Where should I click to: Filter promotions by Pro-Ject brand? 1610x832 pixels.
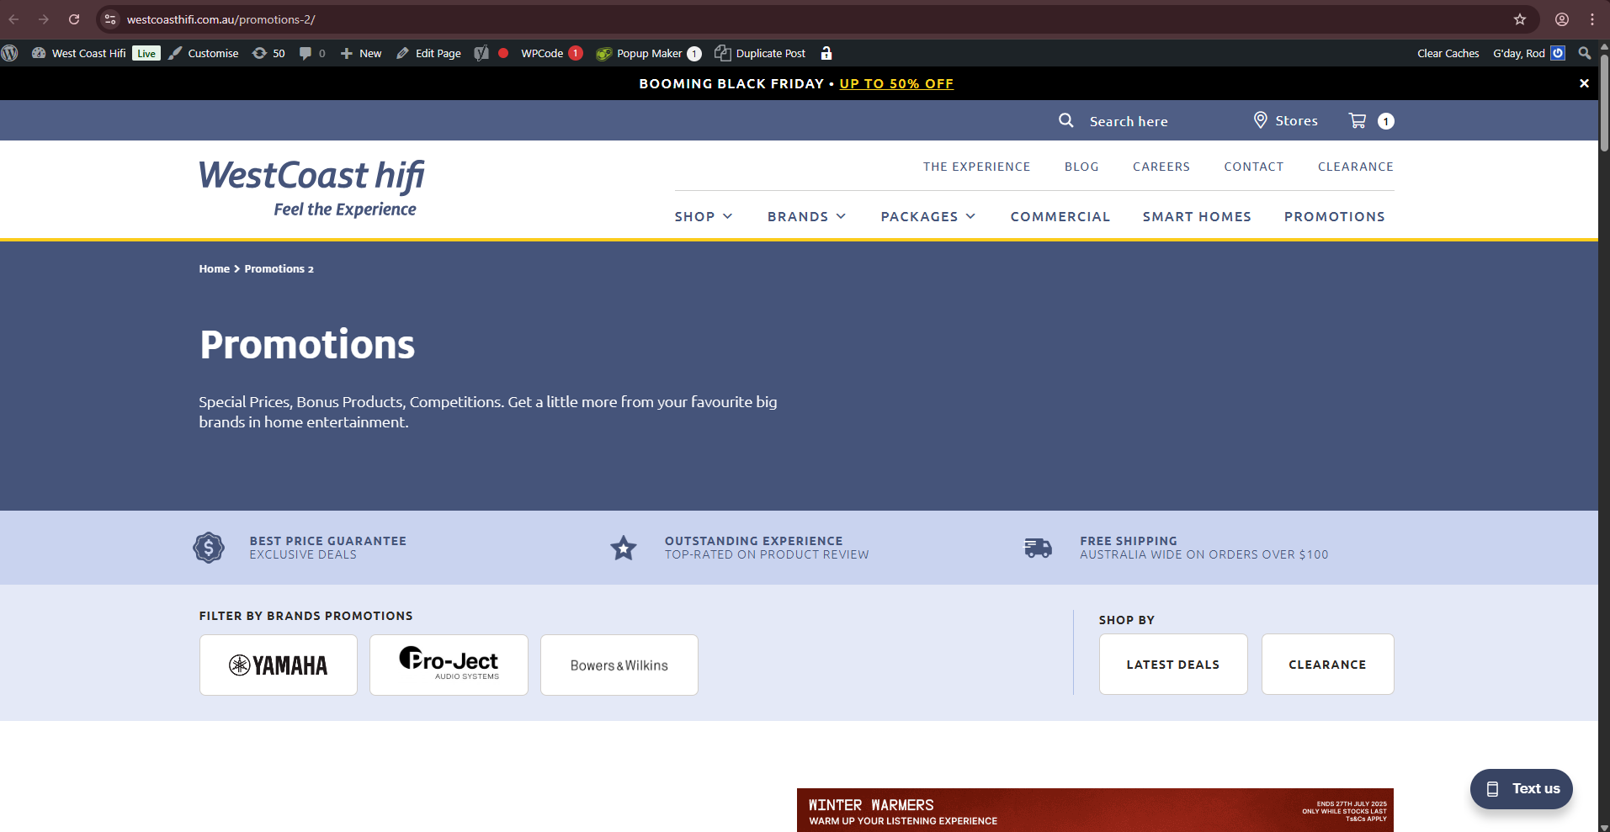[449, 665]
